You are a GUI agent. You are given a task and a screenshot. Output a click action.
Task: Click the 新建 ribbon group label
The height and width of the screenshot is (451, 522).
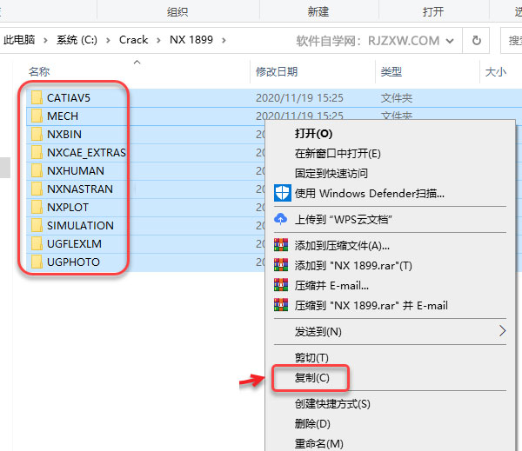[x=318, y=12]
